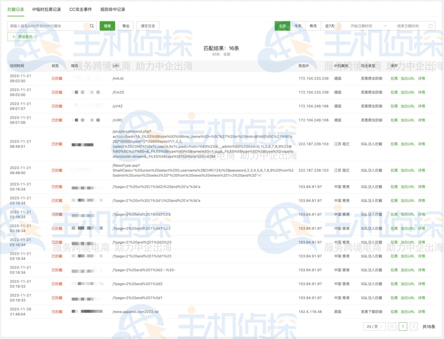
Task: Switch to IP临时拉黑记录 tab
Action: [x=46, y=9]
